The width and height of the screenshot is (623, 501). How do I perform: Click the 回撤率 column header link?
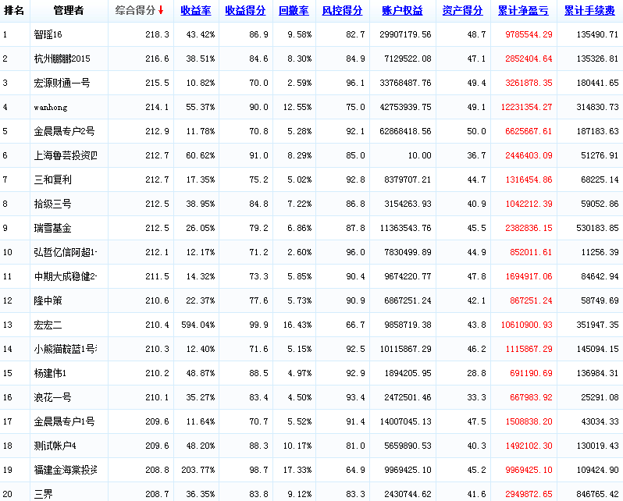pyautogui.click(x=294, y=11)
